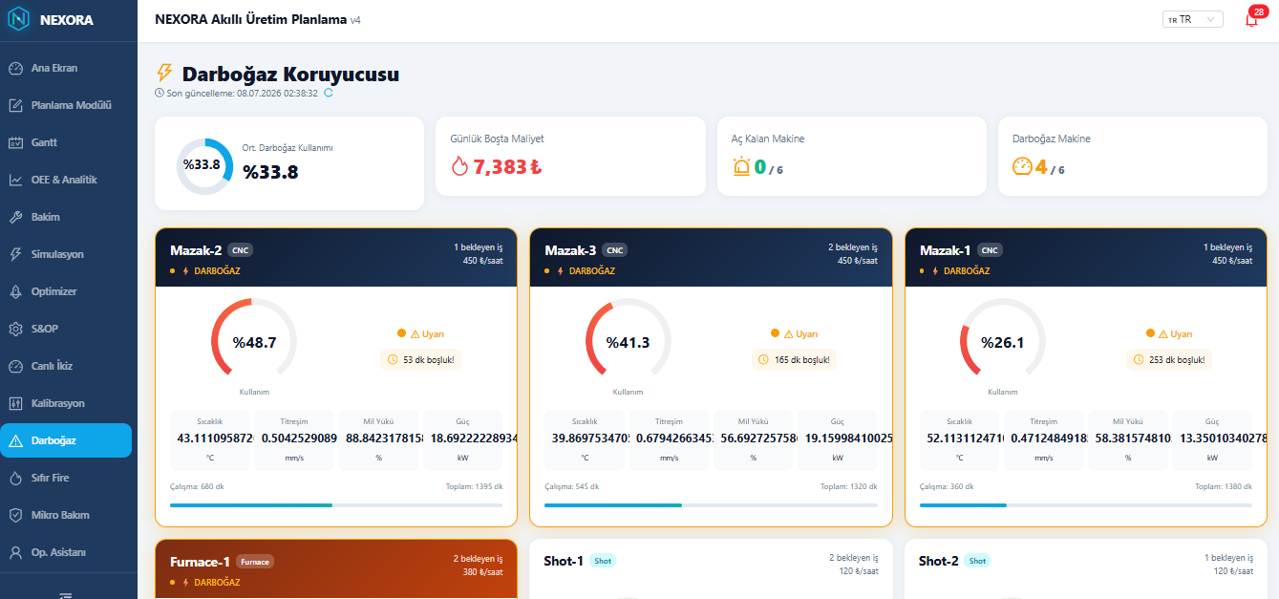Open the notifications bell icon
Image resolution: width=1279 pixels, height=599 pixels.
coord(1251,20)
